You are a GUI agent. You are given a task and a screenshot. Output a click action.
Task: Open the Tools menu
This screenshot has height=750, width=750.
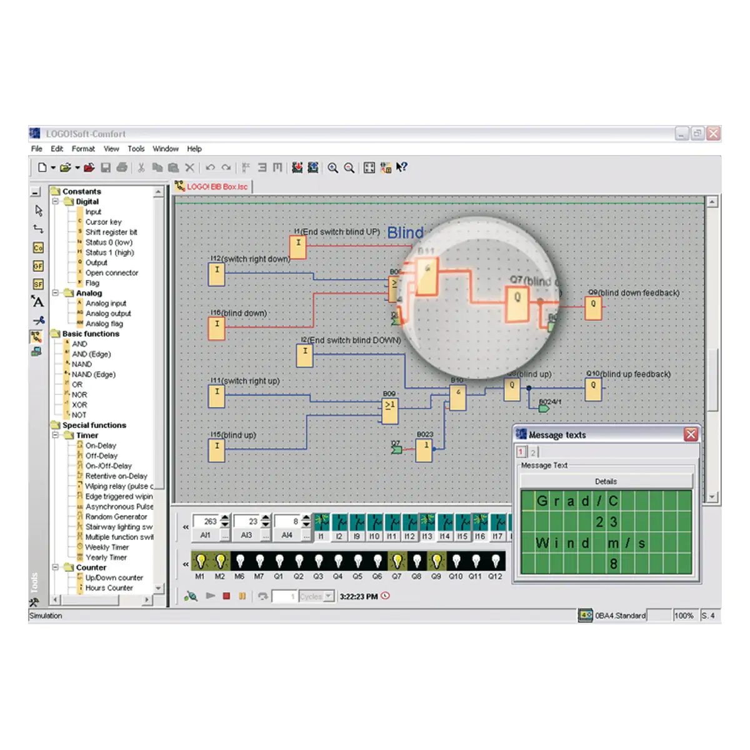pyautogui.click(x=136, y=149)
